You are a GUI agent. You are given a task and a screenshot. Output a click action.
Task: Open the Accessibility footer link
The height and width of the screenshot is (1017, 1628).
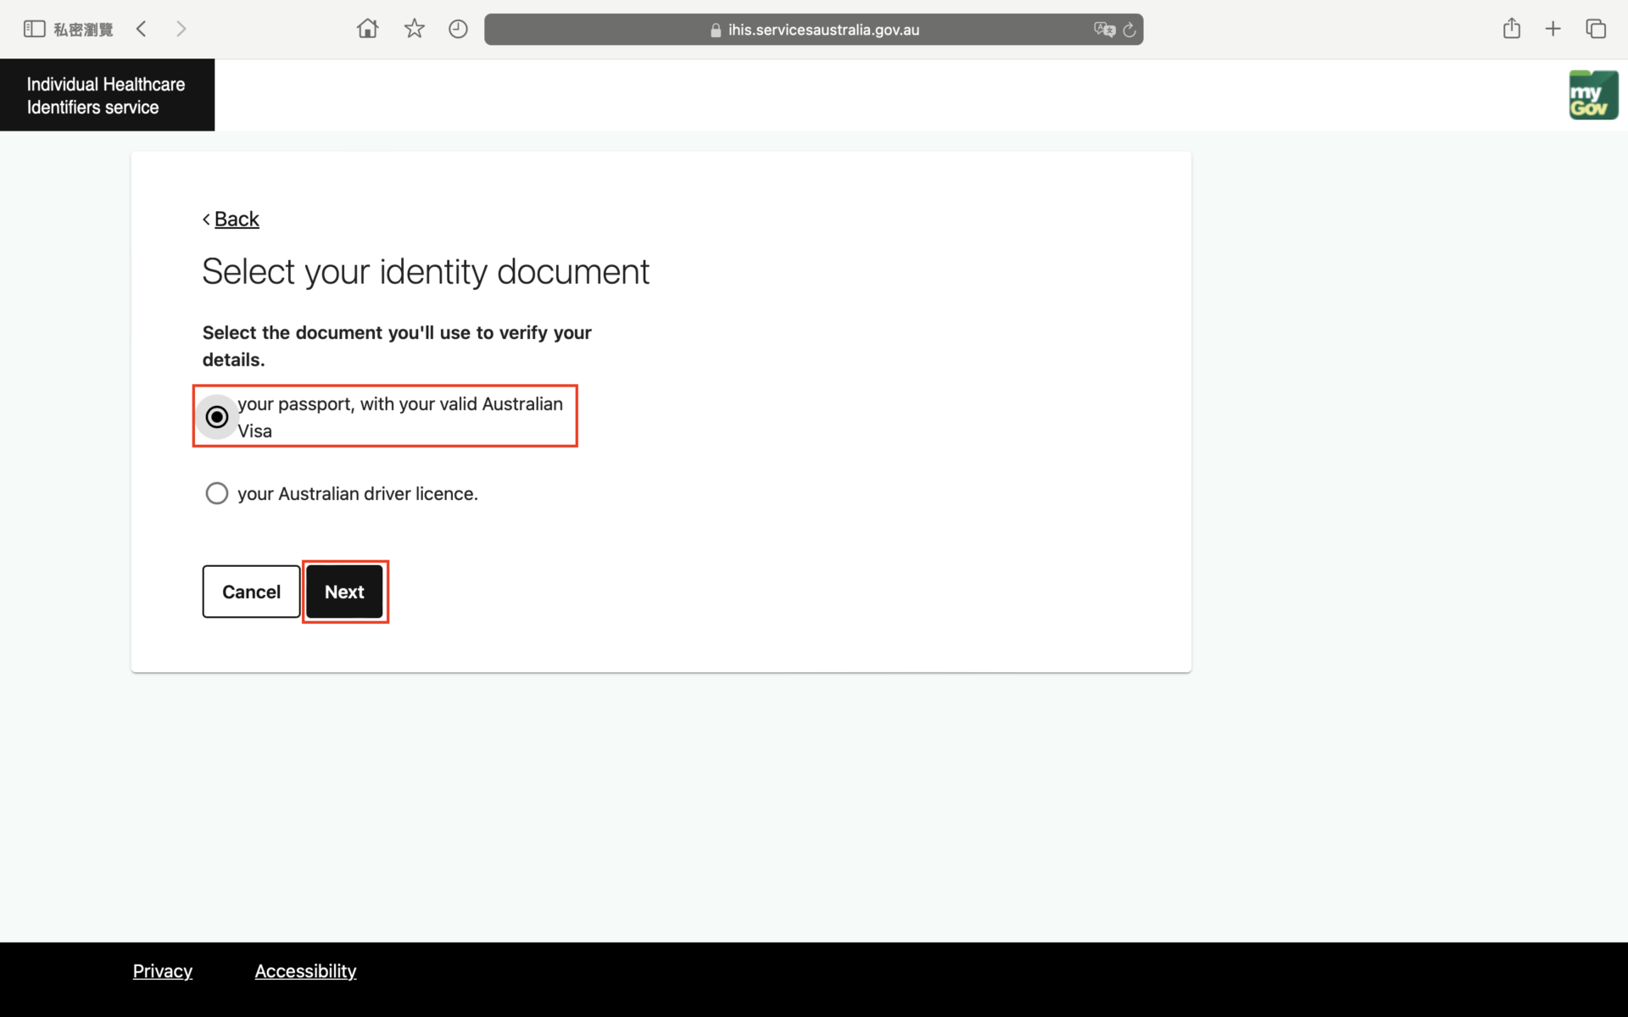click(305, 971)
